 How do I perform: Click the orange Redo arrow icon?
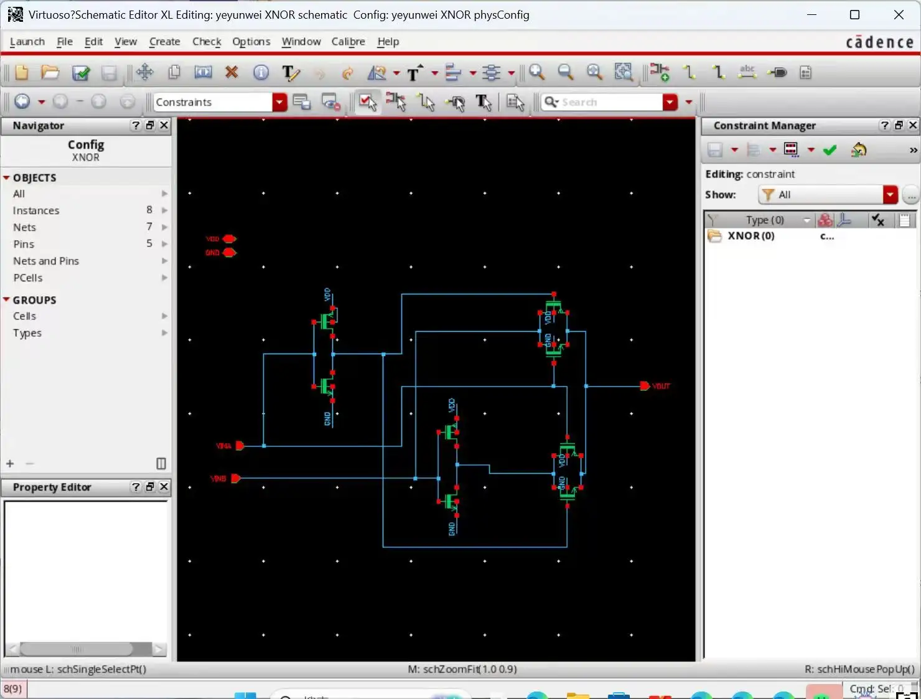click(347, 73)
